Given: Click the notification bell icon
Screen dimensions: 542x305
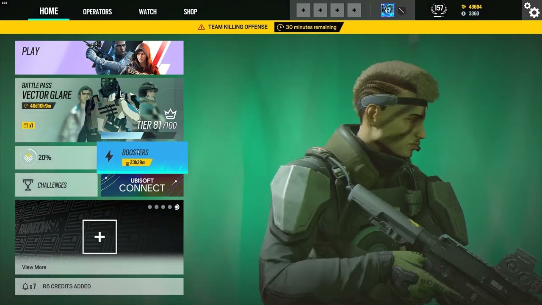Looking at the screenshot, I should click(x=25, y=287).
